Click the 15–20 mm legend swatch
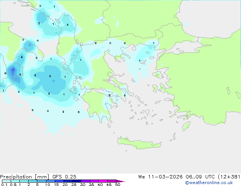The width and height of the screenshot is (241, 186). tap(59, 181)
